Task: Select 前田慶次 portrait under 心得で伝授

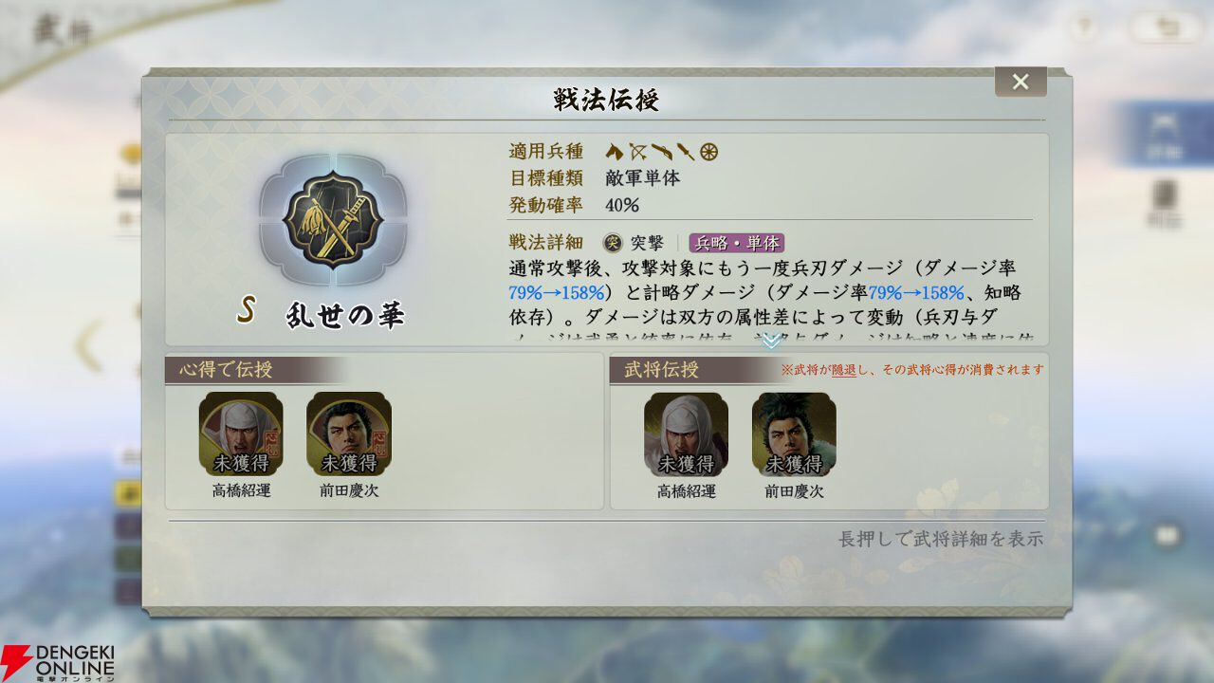Action: (349, 434)
